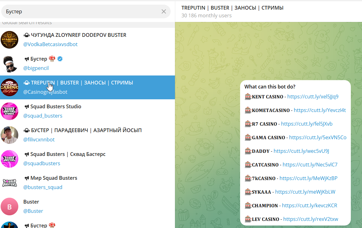Viewport: 362px width, 228px height.
Task: Select @Casinogrejfasbot username
Action: tap(45, 92)
